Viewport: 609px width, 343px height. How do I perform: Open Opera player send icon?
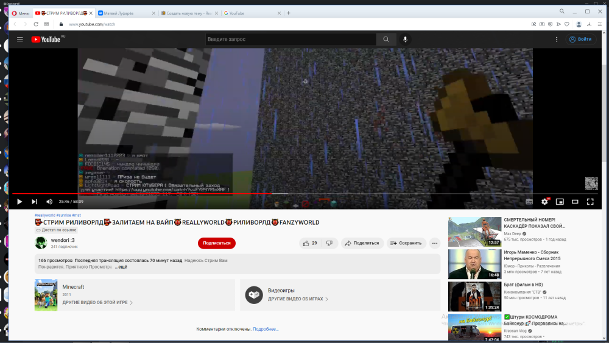pos(558,24)
